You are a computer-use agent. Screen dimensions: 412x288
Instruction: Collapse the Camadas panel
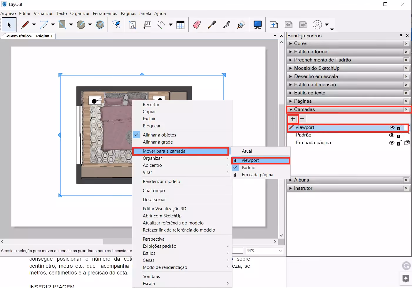coord(291,109)
